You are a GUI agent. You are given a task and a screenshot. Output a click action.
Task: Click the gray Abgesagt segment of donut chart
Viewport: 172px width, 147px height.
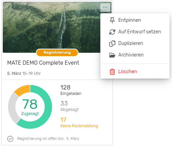coord(13,108)
